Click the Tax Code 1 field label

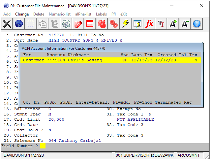tap(130, 114)
